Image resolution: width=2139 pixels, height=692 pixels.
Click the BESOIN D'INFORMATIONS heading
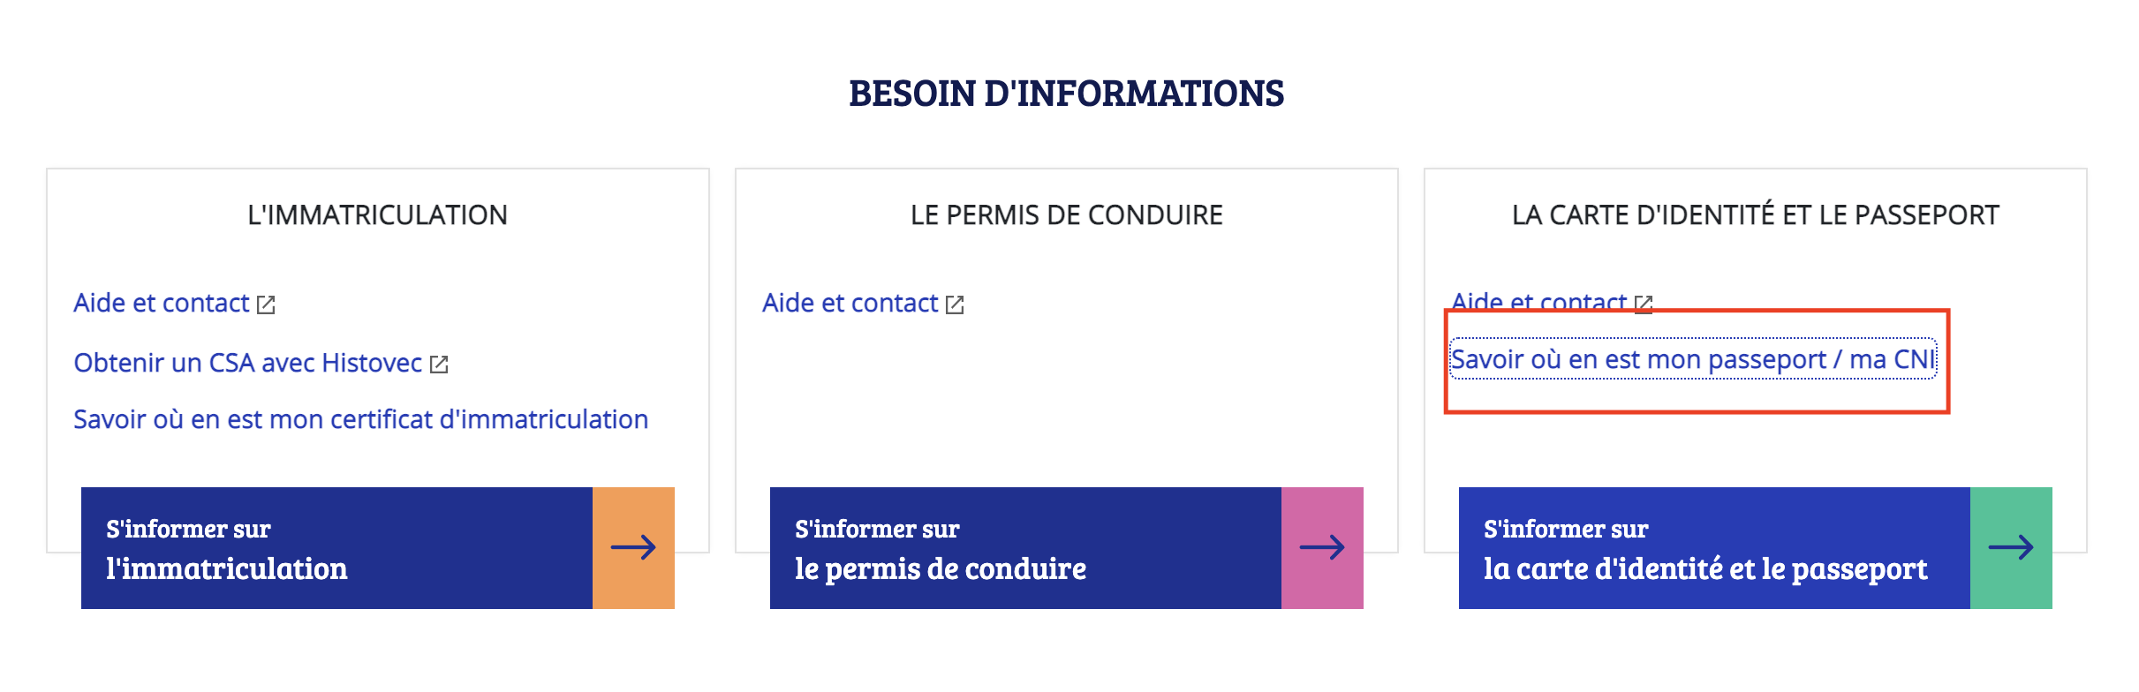click(1067, 94)
